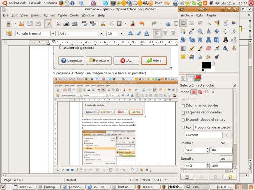Enable the Fijo checkbox
Screen dimensions: 254x190
pos(183,127)
